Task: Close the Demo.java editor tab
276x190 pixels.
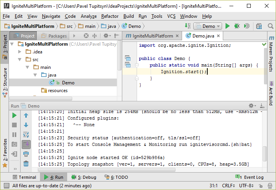Action: pyautogui.click(x=219, y=36)
